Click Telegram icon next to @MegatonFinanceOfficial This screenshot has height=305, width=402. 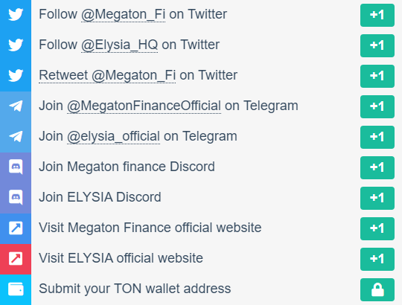click(x=16, y=106)
